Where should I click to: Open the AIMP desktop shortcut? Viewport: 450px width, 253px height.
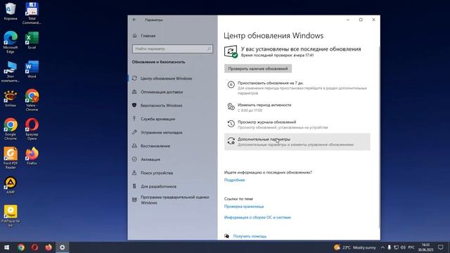tap(11, 185)
